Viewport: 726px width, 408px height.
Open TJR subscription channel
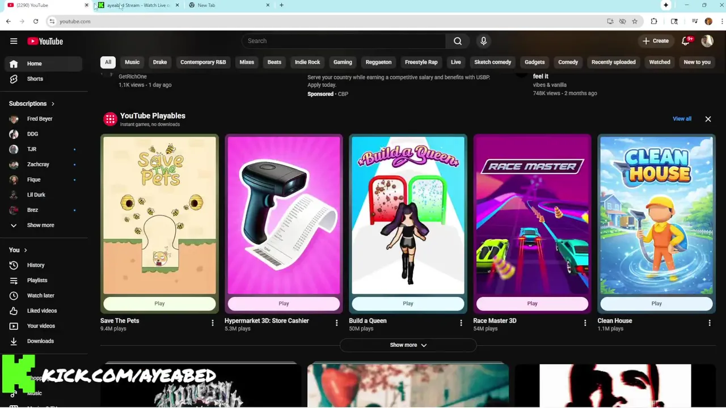(x=44, y=149)
